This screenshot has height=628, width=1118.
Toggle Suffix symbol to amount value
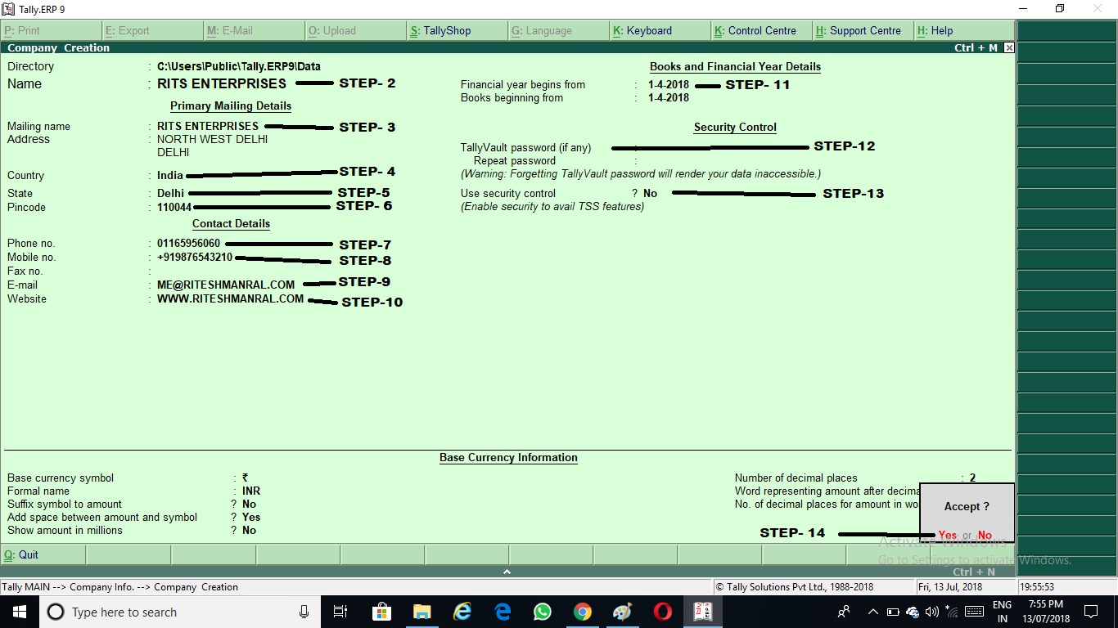coord(249,505)
